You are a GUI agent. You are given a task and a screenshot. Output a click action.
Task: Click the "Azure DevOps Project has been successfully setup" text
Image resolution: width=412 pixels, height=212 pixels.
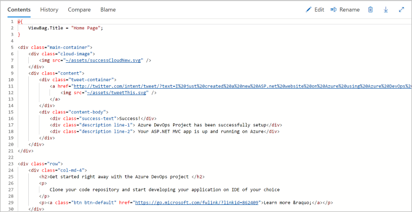[202, 125]
